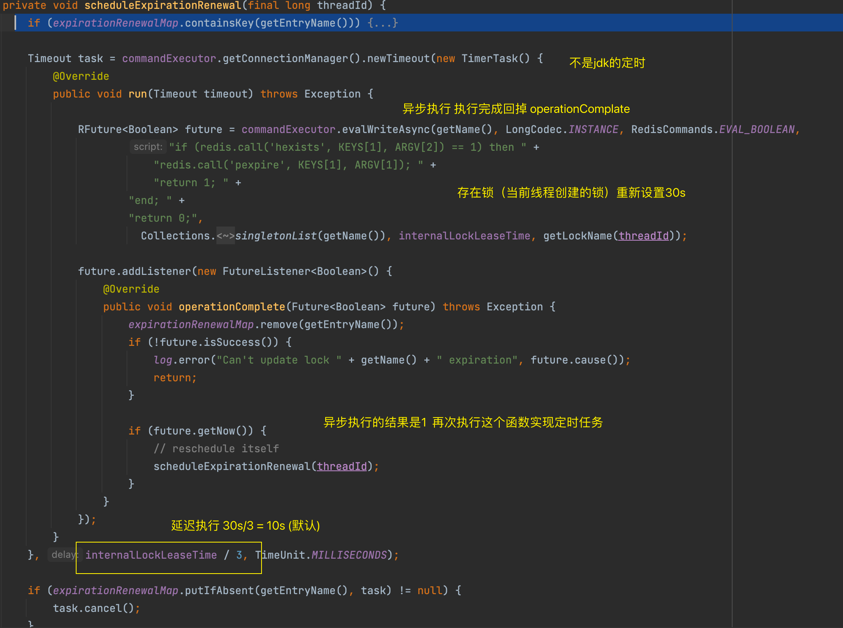Click the 'hexists' Lua script string line

pos(348,147)
